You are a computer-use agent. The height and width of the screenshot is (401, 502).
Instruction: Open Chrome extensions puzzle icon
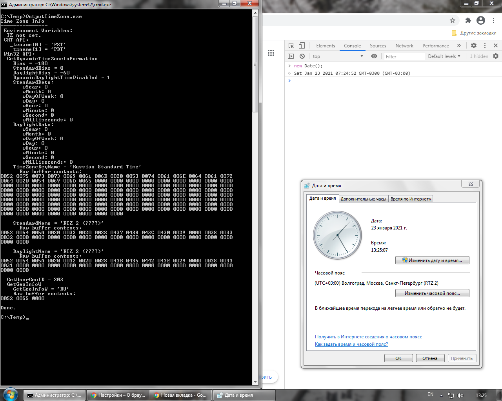pos(468,20)
